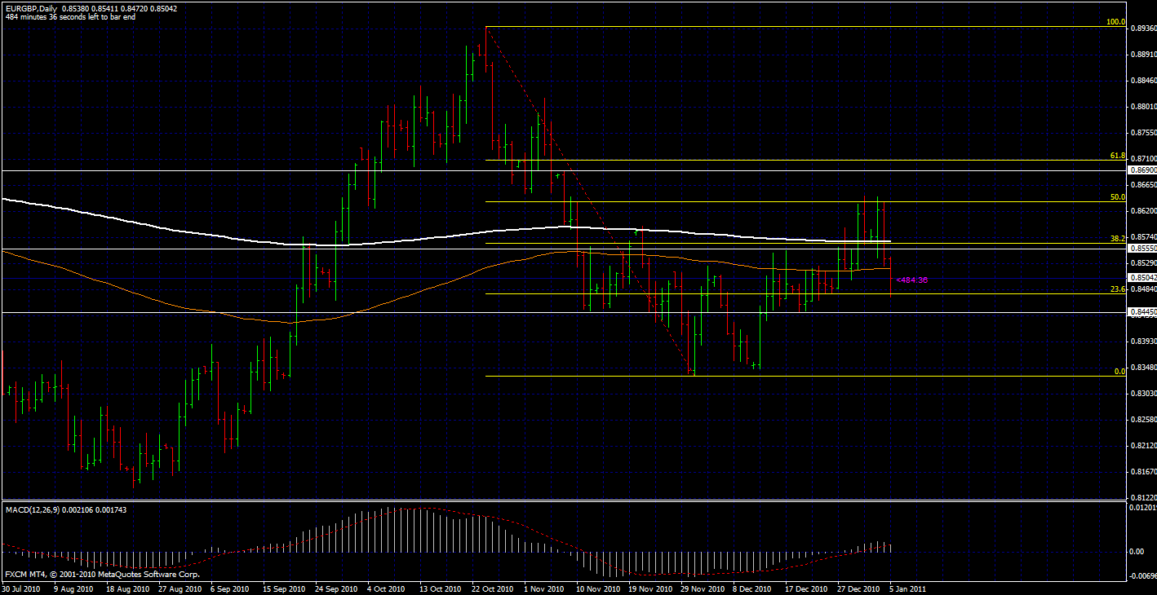Click the EURGBP,Daily chart title text

tap(31, 7)
